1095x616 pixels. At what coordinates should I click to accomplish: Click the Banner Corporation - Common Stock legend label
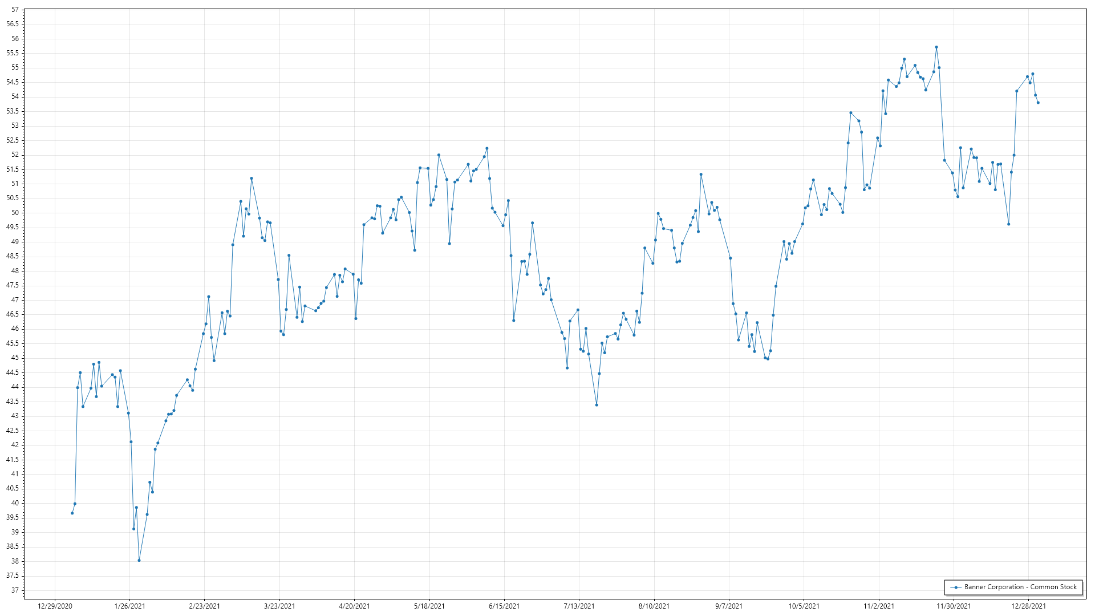tap(1020, 587)
